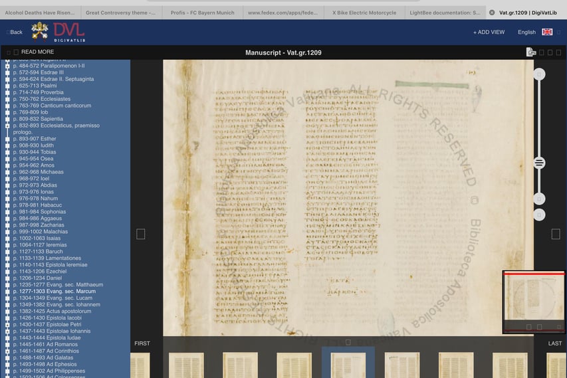Toggle the thumbnail strip handle

pyautogui.click(x=348, y=342)
